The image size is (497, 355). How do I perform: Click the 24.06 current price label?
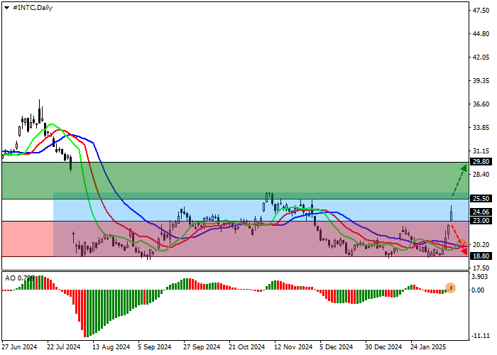click(x=481, y=212)
